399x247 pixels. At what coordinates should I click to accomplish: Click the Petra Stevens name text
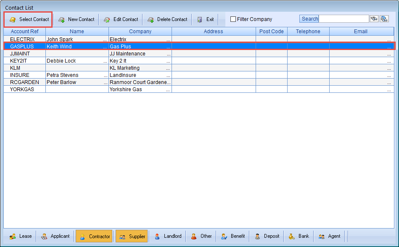(x=62, y=75)
